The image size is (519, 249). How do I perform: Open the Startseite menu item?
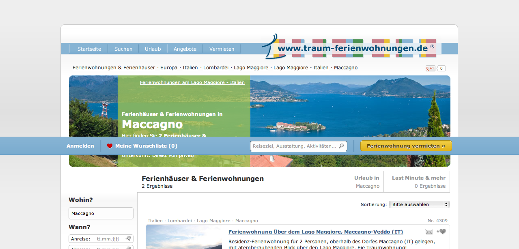click(x=89, y=49)
